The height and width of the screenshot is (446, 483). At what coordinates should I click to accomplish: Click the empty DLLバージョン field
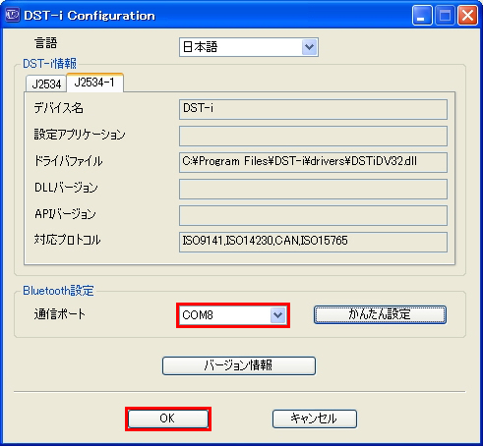point(313,189)
